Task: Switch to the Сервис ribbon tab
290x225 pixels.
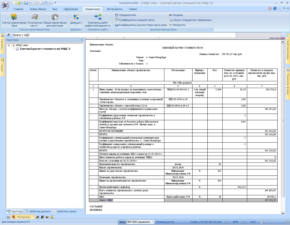Action: (133, 9)
